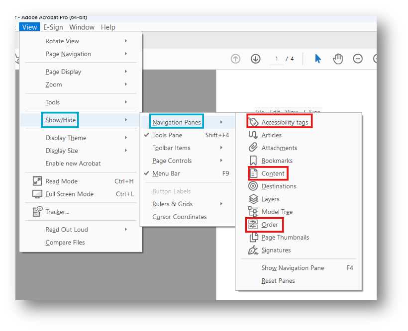Viewport: 408px width, 331px height.
Task: Click the Full Screen Mode text label
Action: pos(69,194)
